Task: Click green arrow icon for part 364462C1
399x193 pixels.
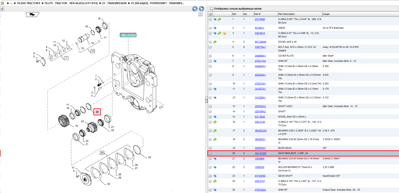Action: [215, 139]
